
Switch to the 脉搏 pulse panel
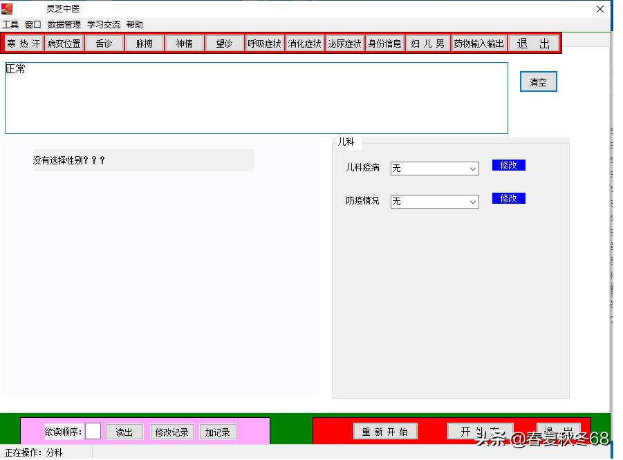coord(144,42)
